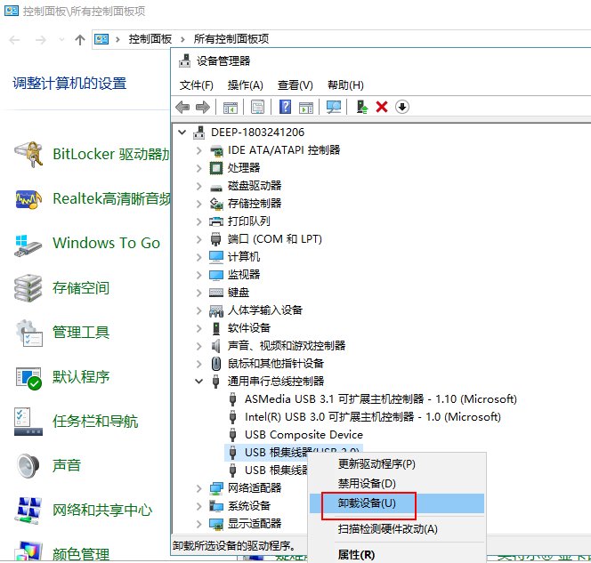Expand IDE ATA/ATAPI 控制器 node

point(198,150)
